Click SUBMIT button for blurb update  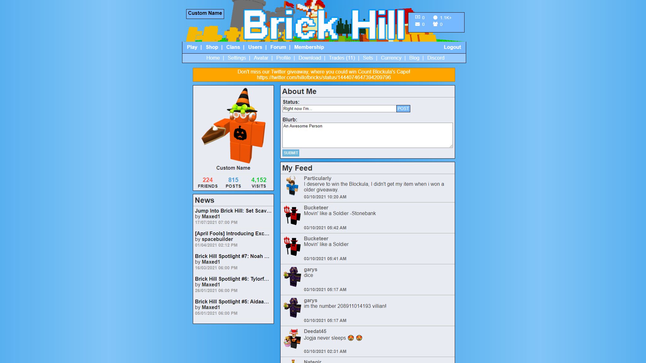(x=291, y=152)
